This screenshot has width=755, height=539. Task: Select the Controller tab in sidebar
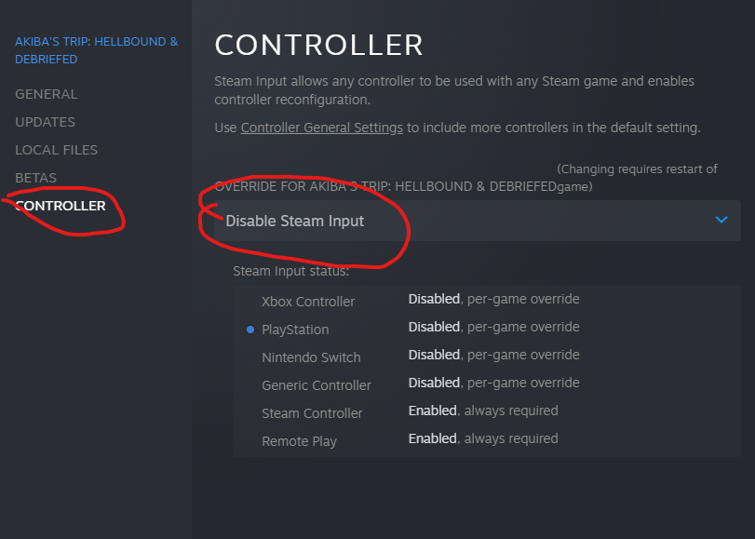pyautogui.click(x=61, y=206)
